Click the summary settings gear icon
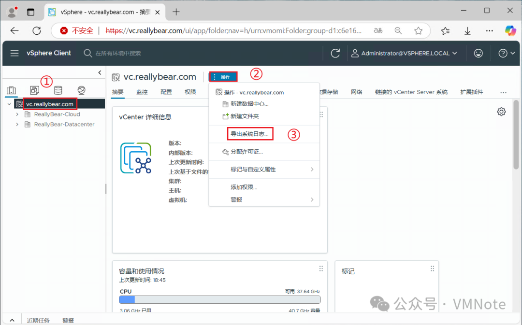522x325 pixels. pos(501,112)
